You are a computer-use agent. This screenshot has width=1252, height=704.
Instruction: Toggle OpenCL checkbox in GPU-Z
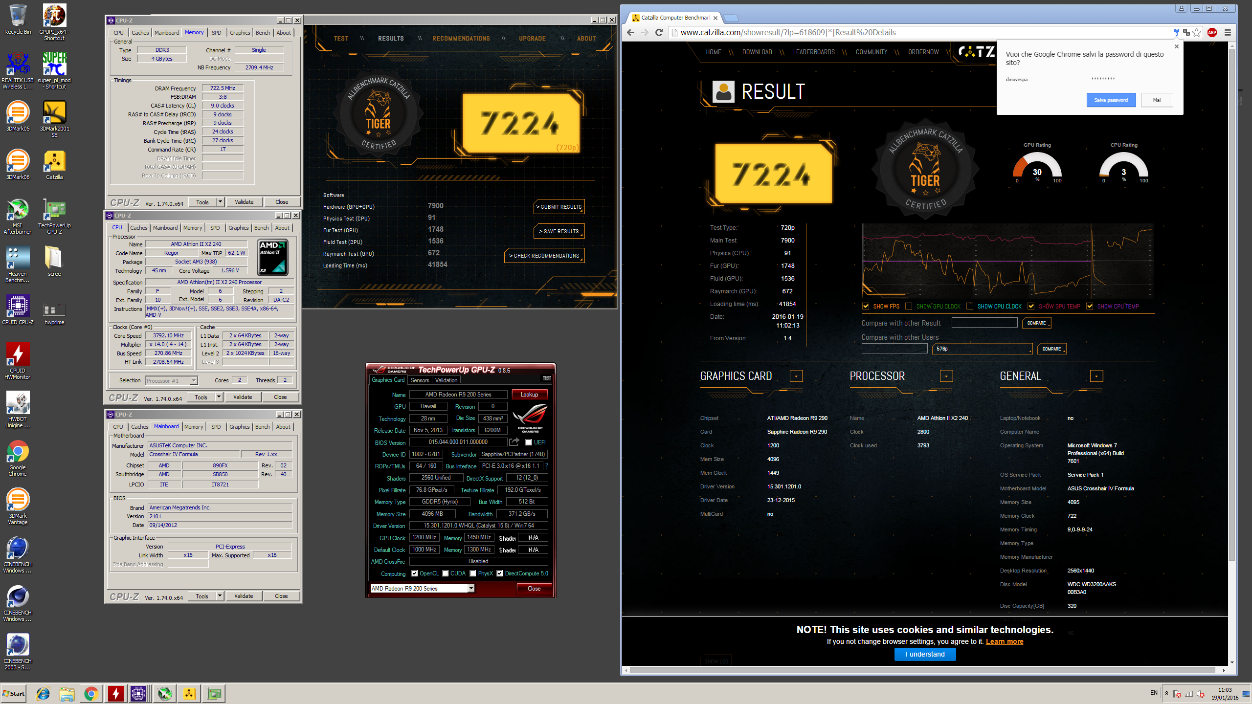pyautogui.click(x=415, y=573)
